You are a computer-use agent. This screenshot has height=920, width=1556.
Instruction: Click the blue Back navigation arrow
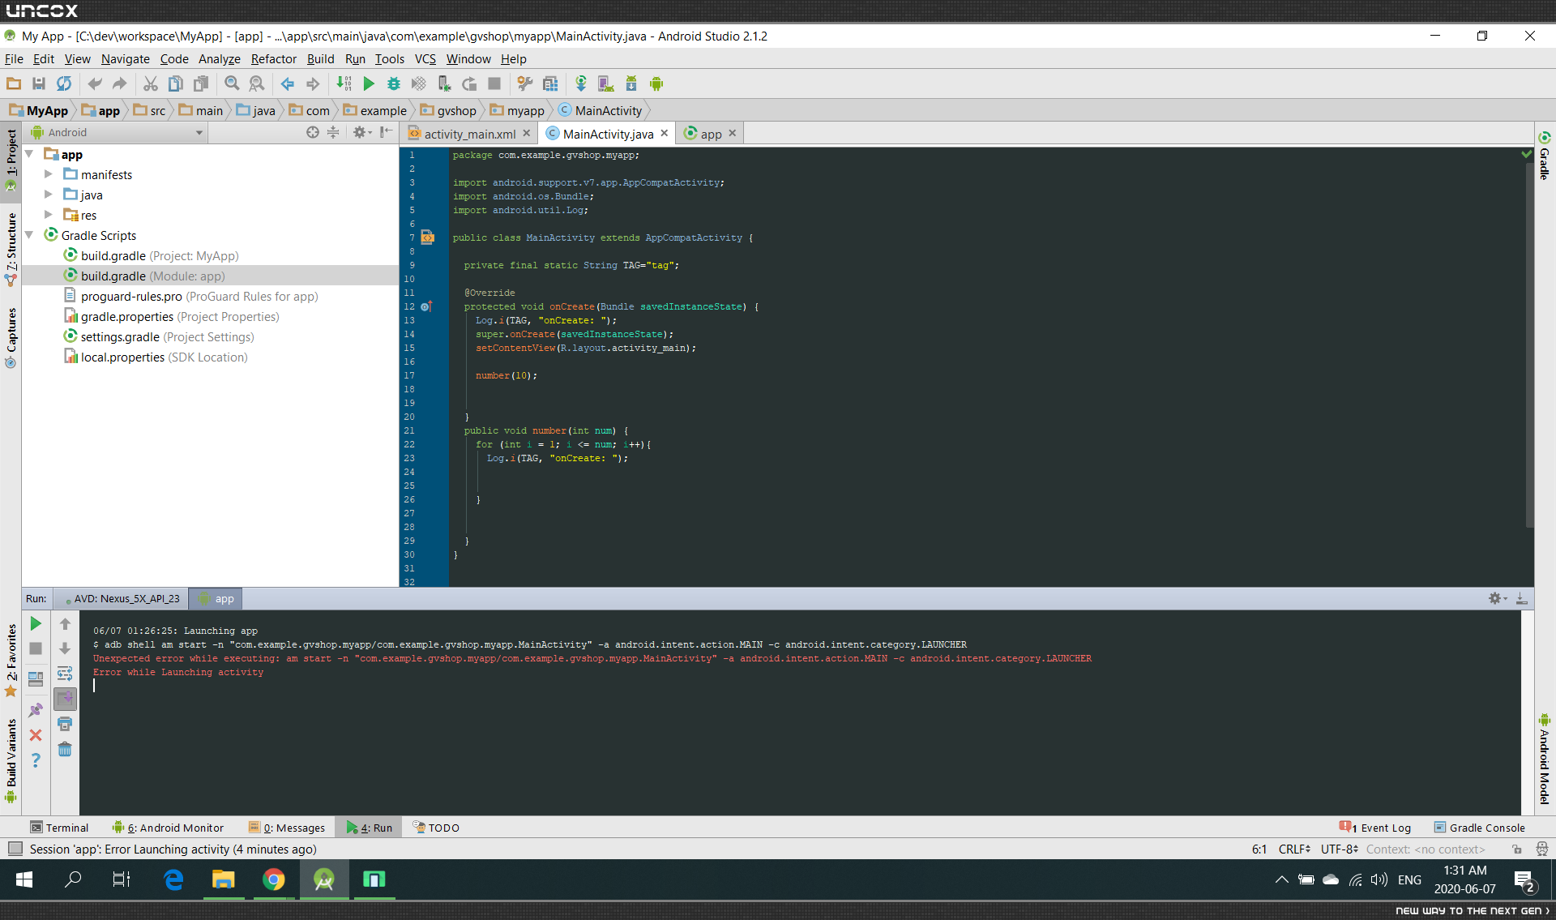288,83
